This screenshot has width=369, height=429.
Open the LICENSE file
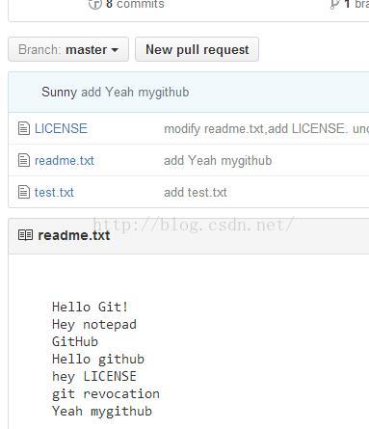click(61, 128)
